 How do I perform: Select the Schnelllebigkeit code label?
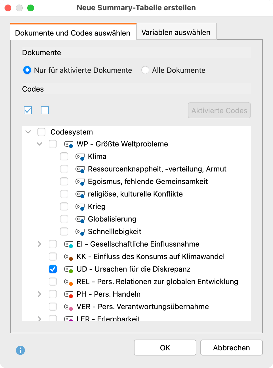tap(115, 231)
